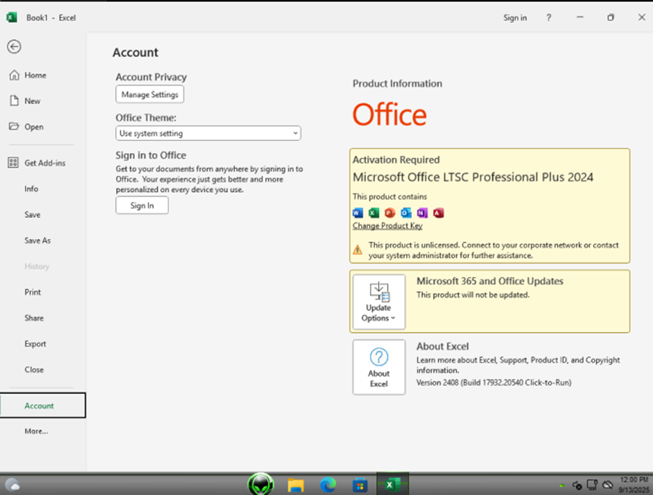Click the Excel icon in the taskbar
The height and width of the screenshot is (495, 653).
point(392,485)
